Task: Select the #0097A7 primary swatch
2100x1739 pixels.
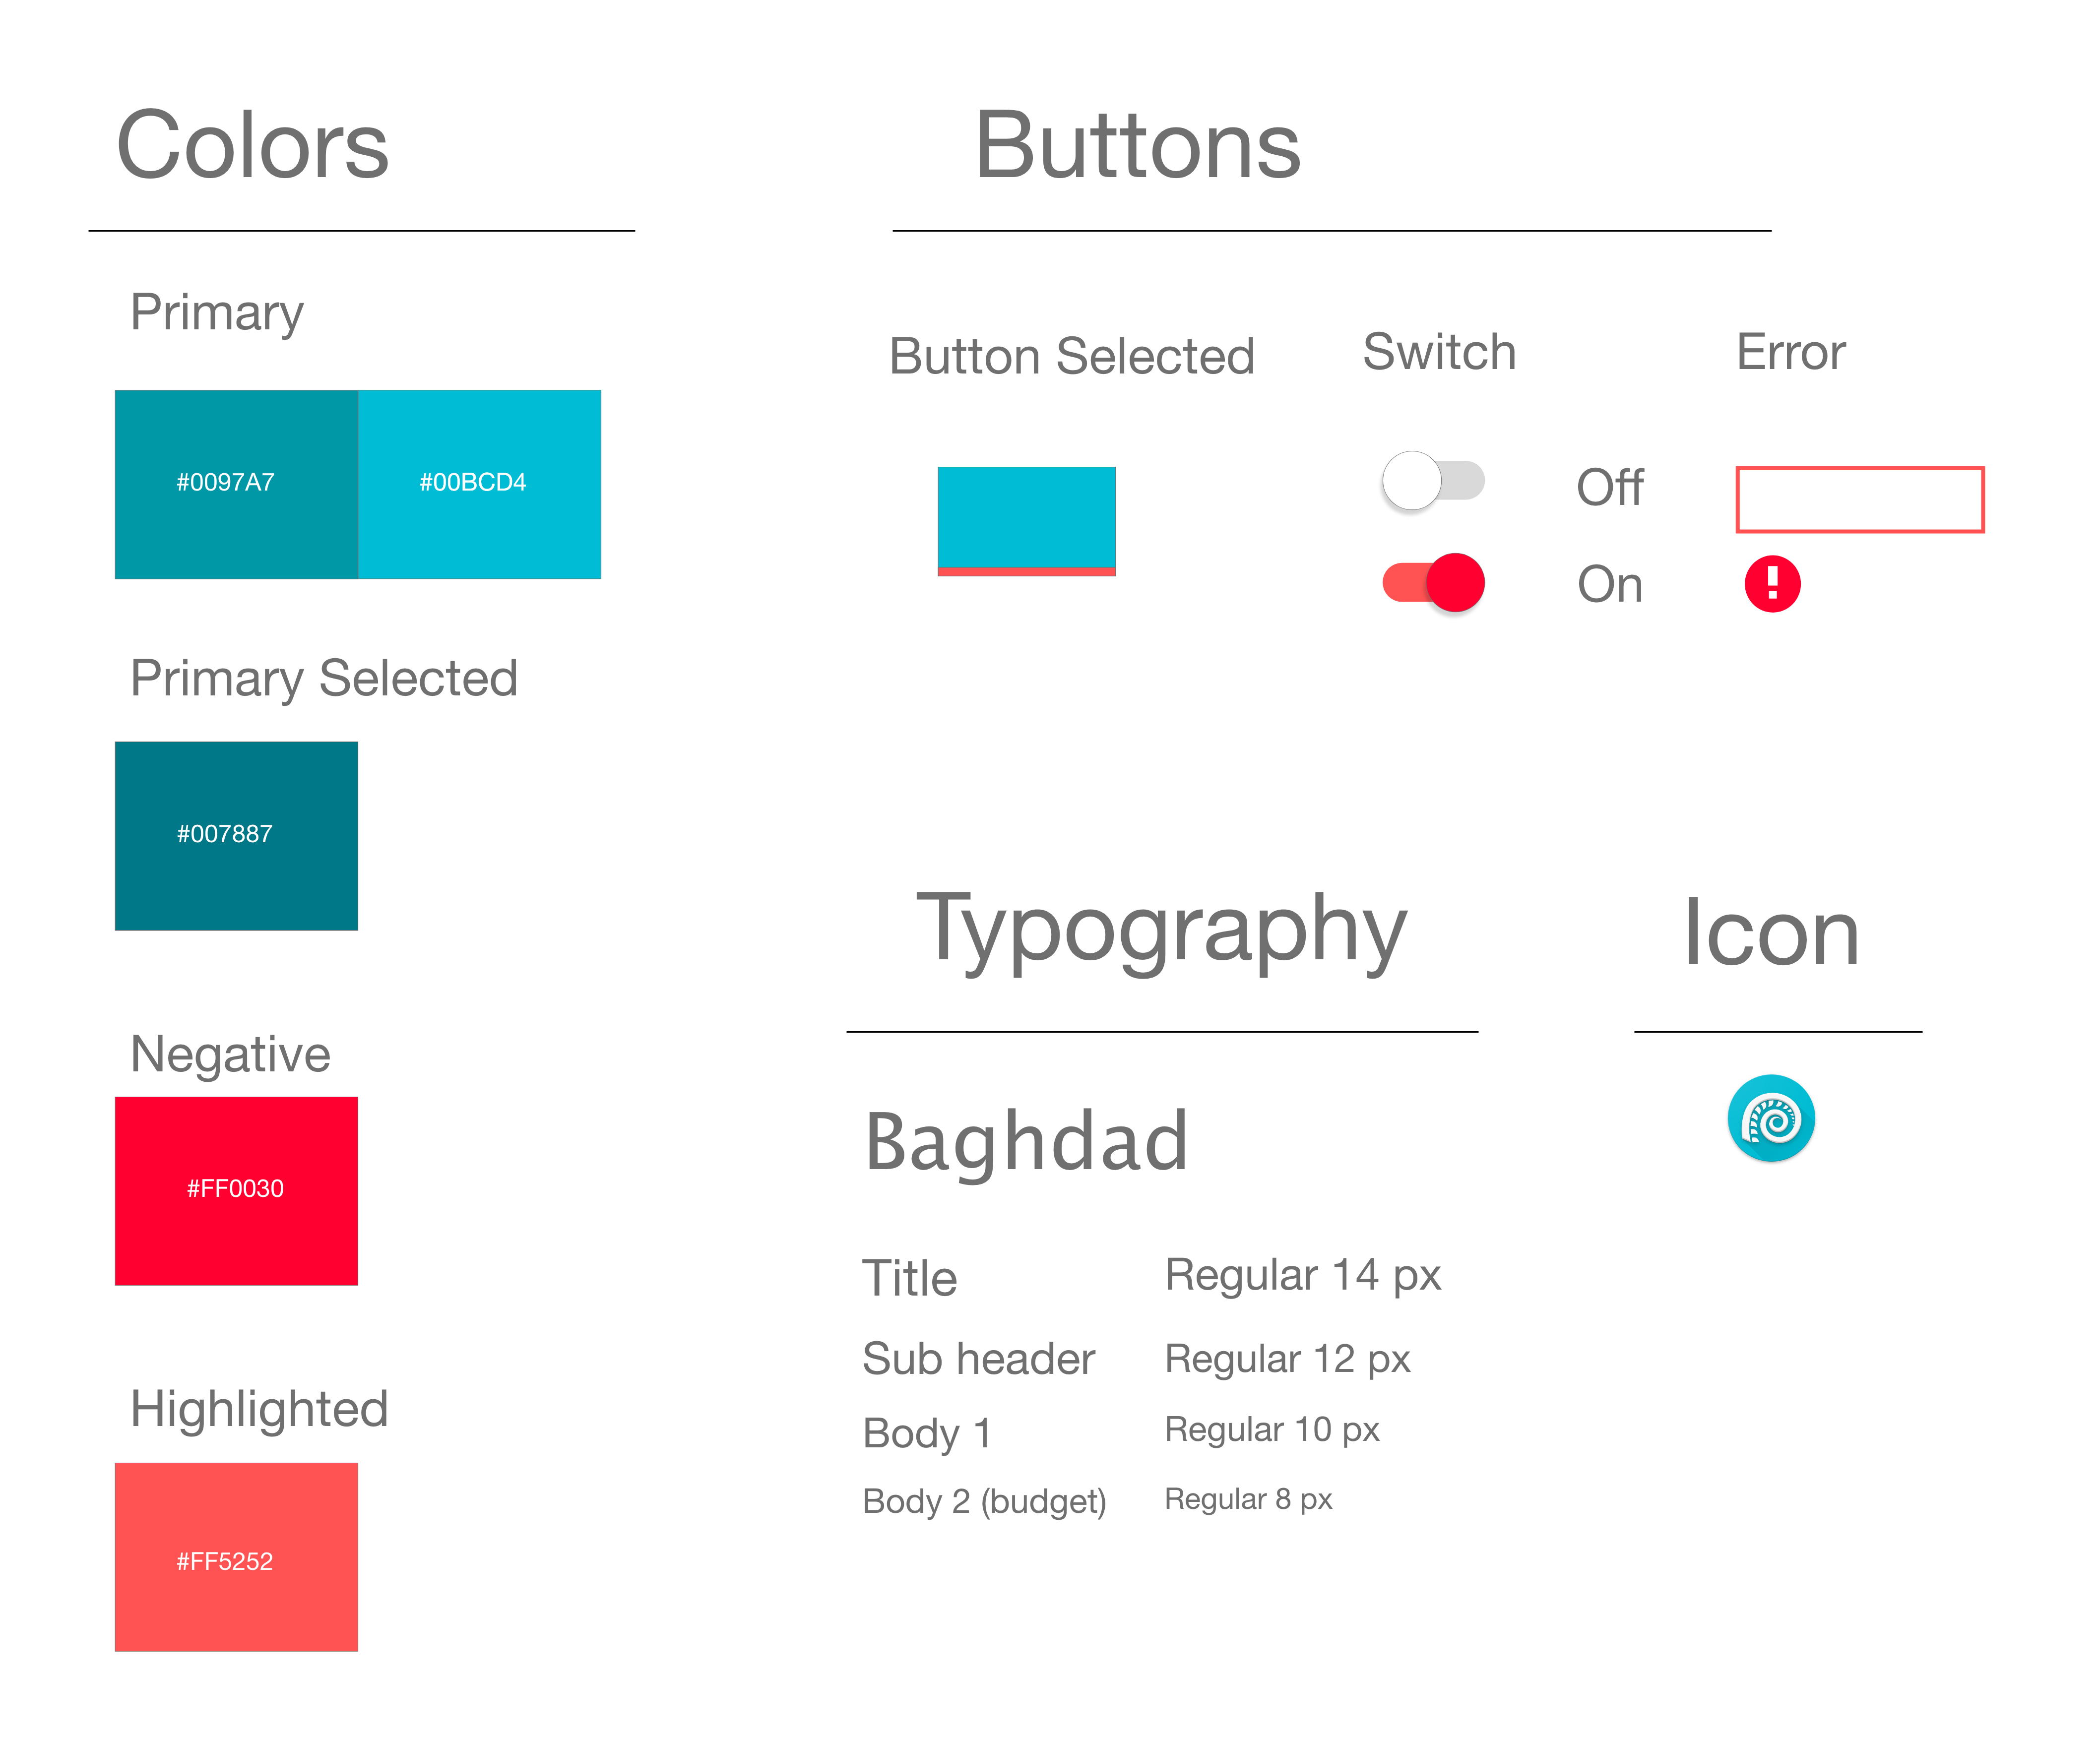Action: (x=236, y=484)
